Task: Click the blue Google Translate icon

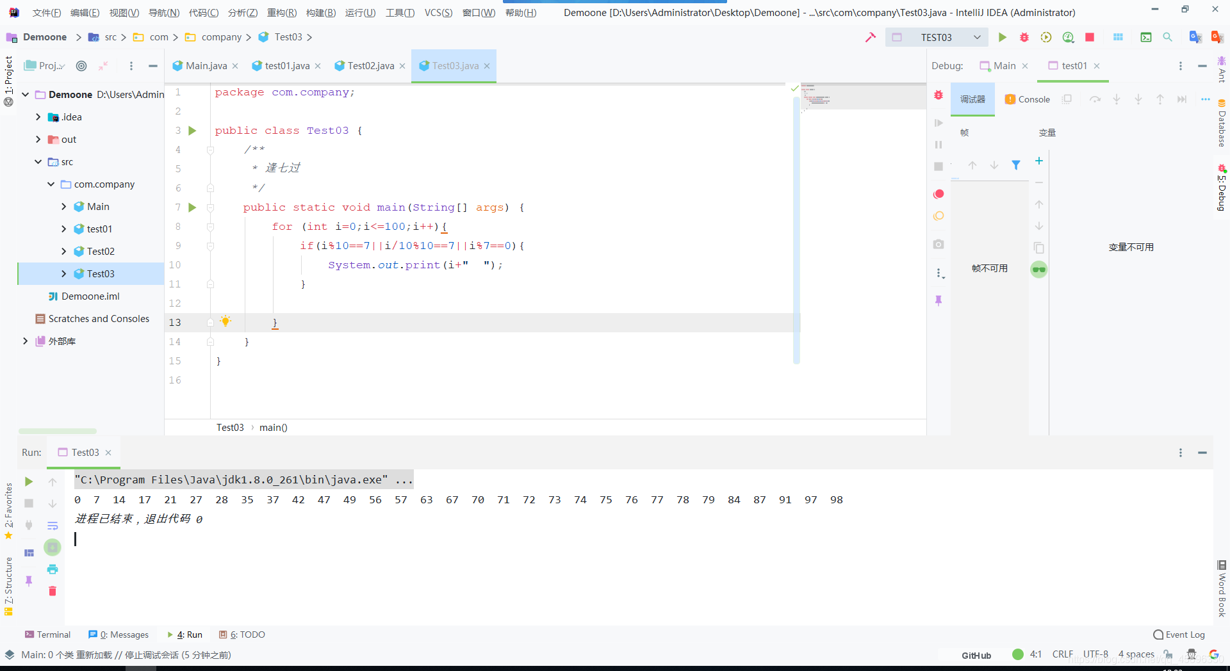Action: coord(1195,37)
